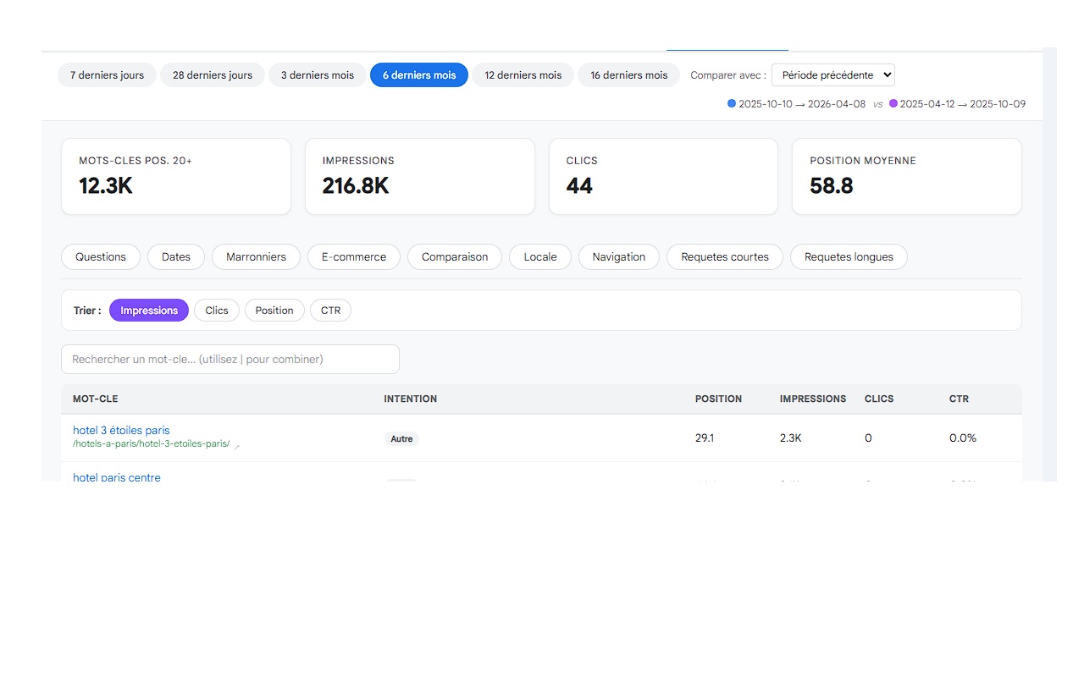Screen dimensions: 1084x677
Task: Sort keywords by Position
Action: coord(274,311)
